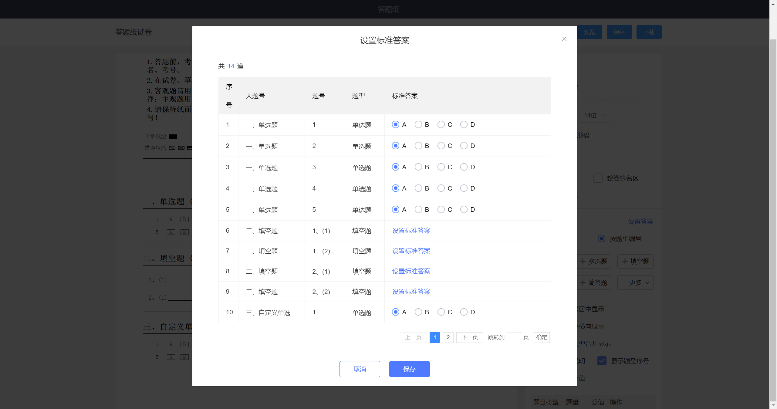Save answers with blue 保存 button

coord(409,369)
